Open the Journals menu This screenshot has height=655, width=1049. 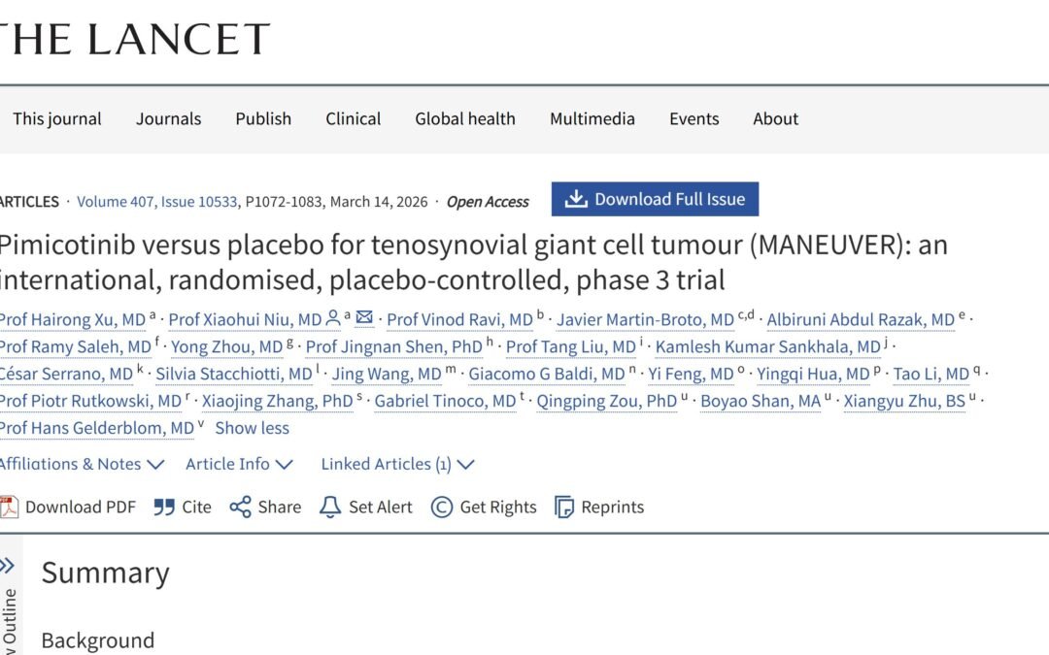tap(168, 118)
